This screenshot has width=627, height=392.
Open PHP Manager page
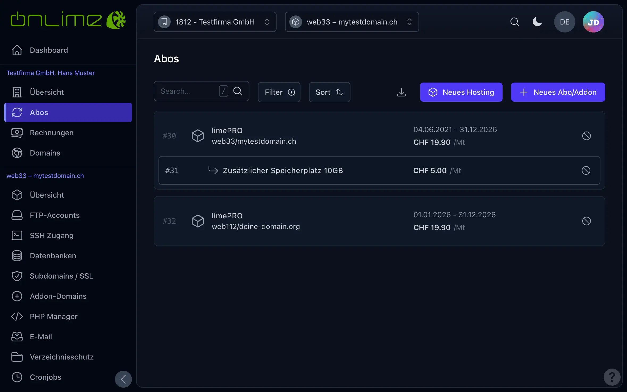68,316
